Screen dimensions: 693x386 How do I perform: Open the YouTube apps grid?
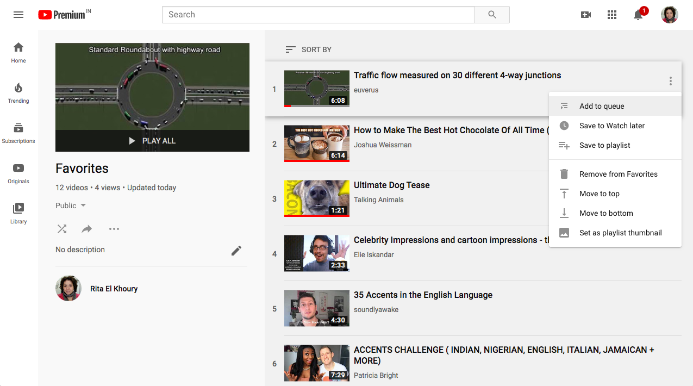pos(612,15)
